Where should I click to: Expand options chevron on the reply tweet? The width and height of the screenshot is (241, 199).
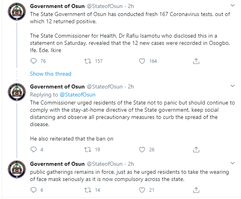(233, 86)
